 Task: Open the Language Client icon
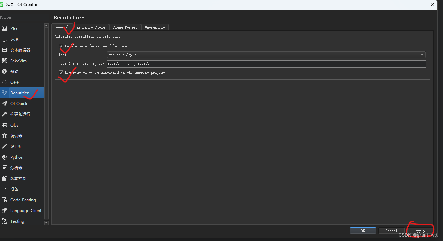coord(4,211)
